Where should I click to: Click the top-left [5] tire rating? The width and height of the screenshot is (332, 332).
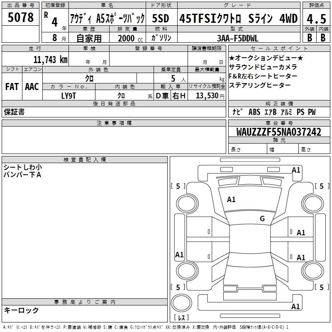point(178,186)
